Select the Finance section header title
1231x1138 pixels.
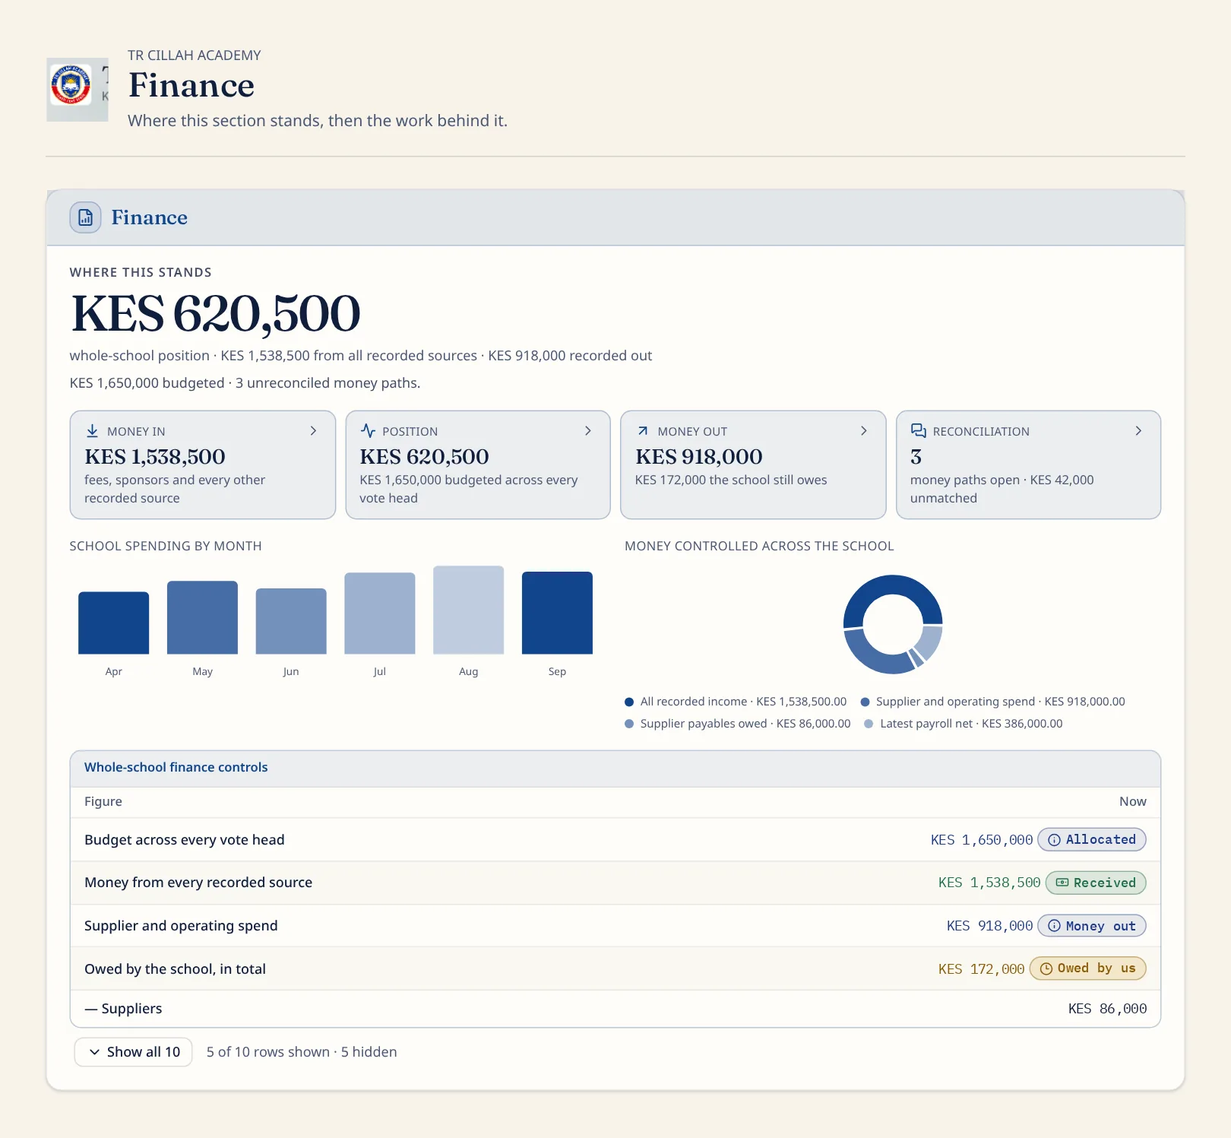tap(149, 217)
